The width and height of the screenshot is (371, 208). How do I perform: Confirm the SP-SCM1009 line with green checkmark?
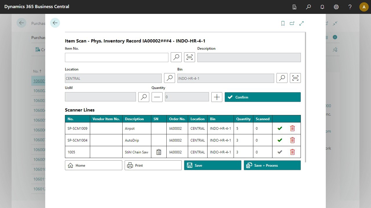[x=279, y=128]
